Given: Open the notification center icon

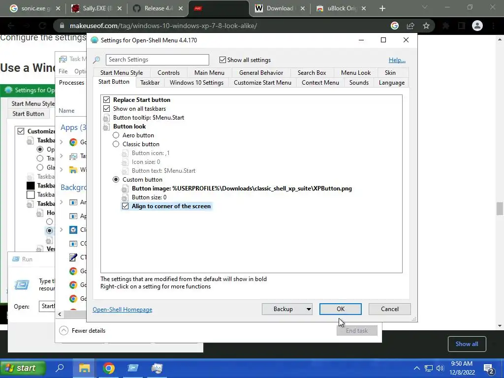Looking at the screenshot, I should [x=489, y=369].
